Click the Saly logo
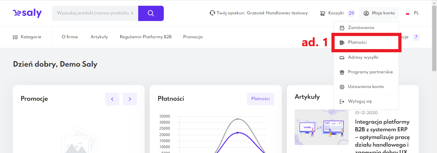The image size is (437, 153). 27,13
